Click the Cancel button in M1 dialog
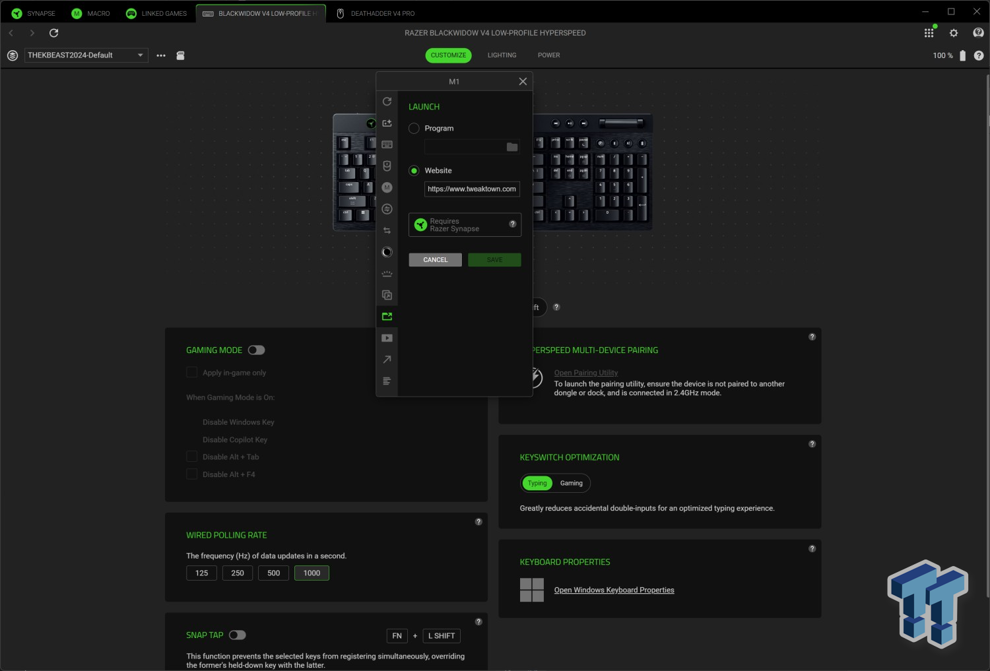Viewport: 990px width, 671px height. 435,260
